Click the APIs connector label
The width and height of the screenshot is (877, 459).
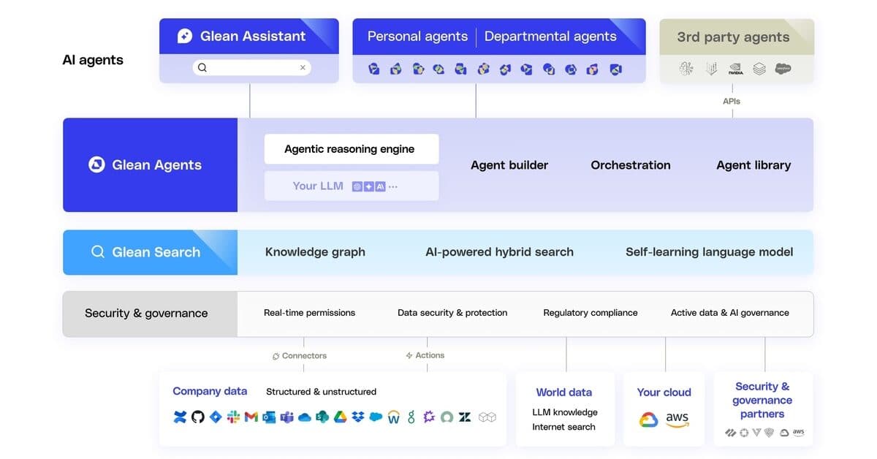tap(732, 102)
